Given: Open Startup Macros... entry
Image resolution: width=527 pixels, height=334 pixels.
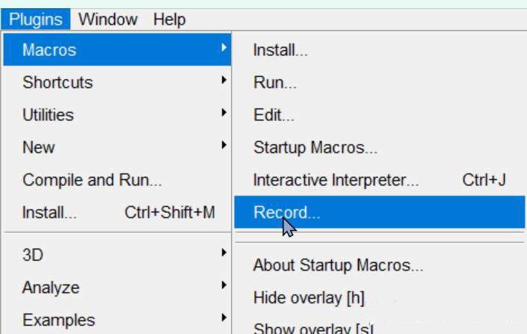Looking at the screenshot, I should tap(380, 147).
